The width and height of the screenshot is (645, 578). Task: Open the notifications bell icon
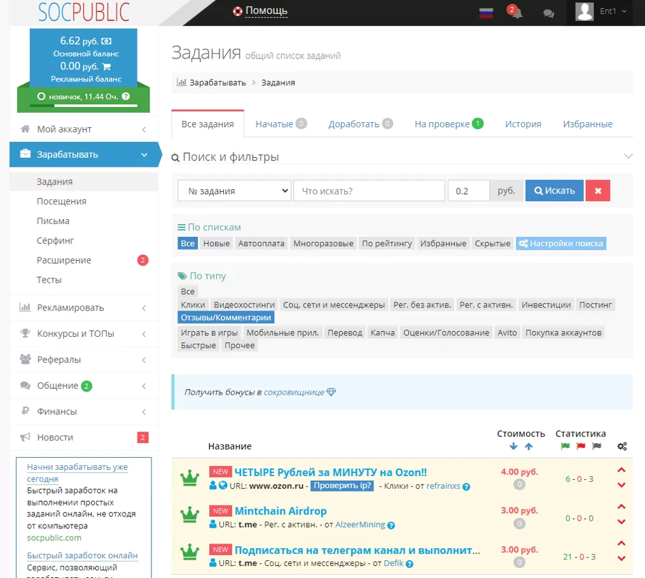pyautogui.click(x=516, y=12)
